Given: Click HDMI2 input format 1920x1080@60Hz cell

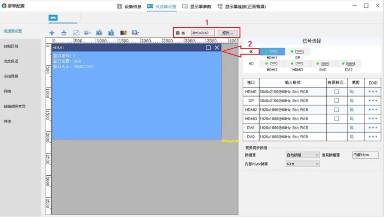Looking at the screenshot, I should pyautogui.click(x=293, y=110).
